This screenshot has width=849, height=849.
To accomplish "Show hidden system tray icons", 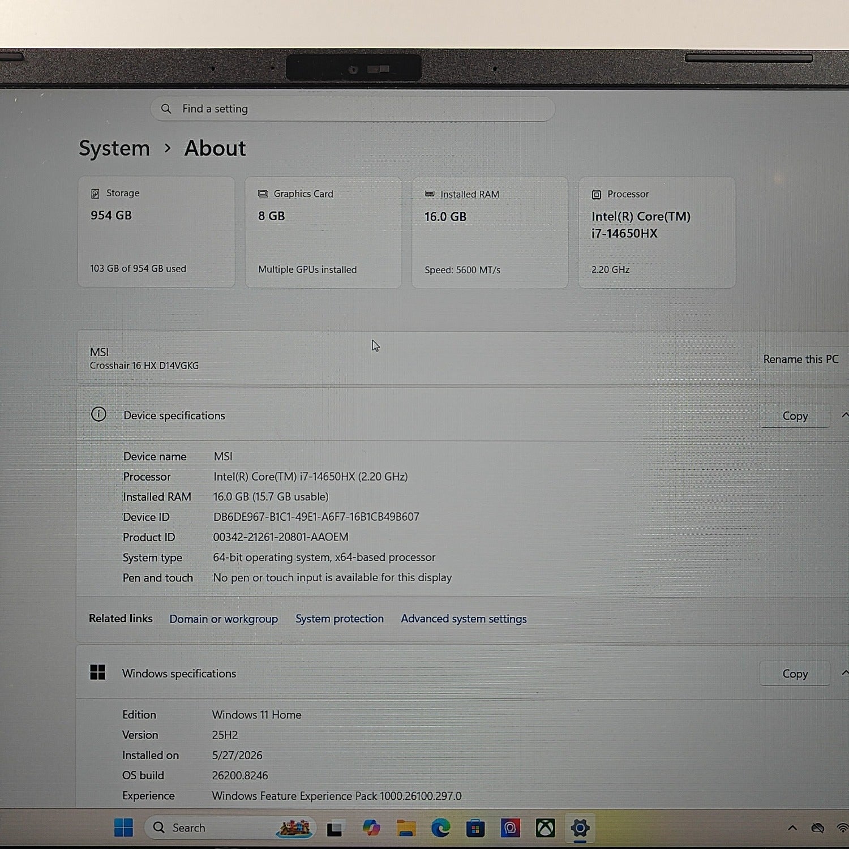I will (x=792, y=828).
